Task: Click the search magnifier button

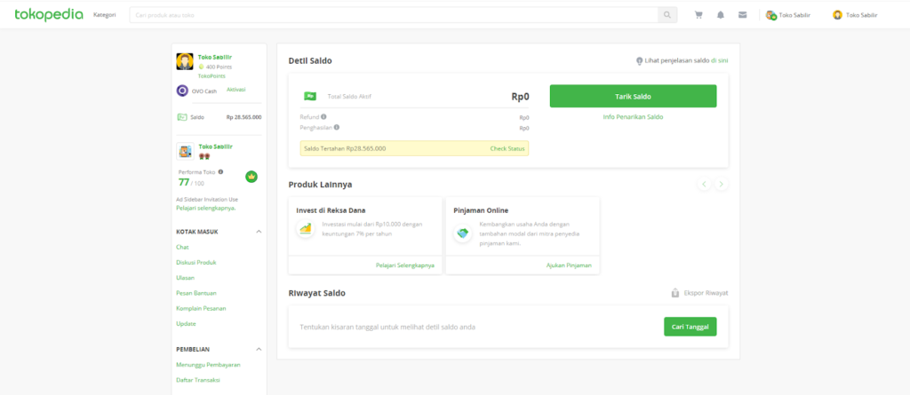Action: (667, 15)
